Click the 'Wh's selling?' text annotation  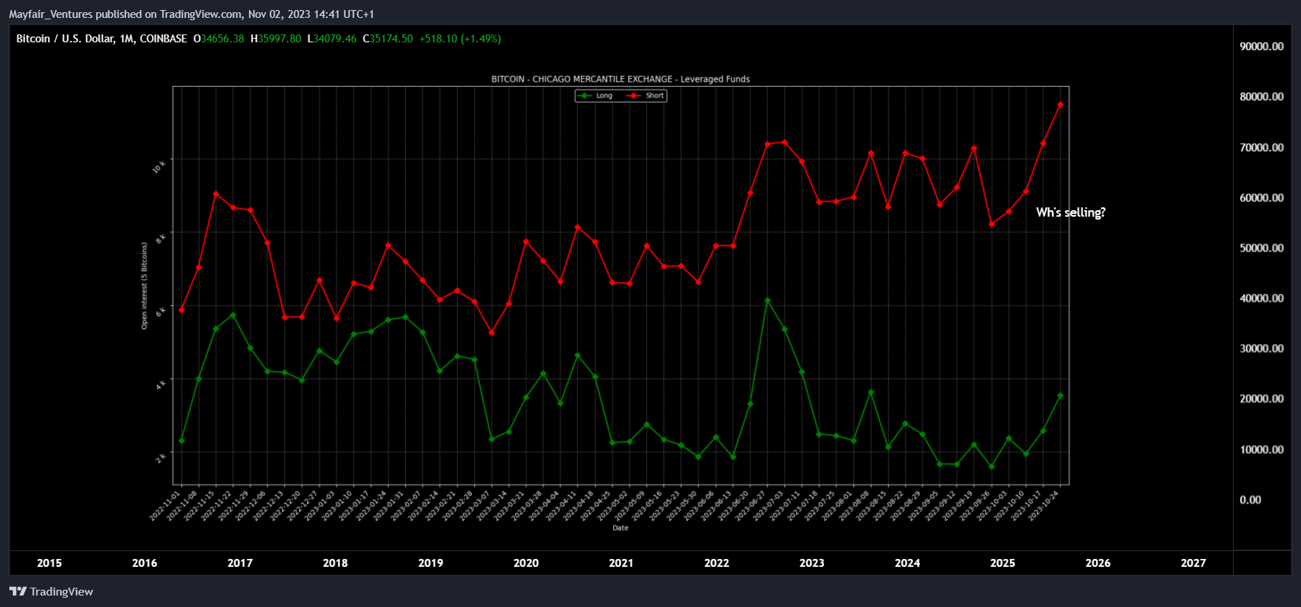(1071, 212)
